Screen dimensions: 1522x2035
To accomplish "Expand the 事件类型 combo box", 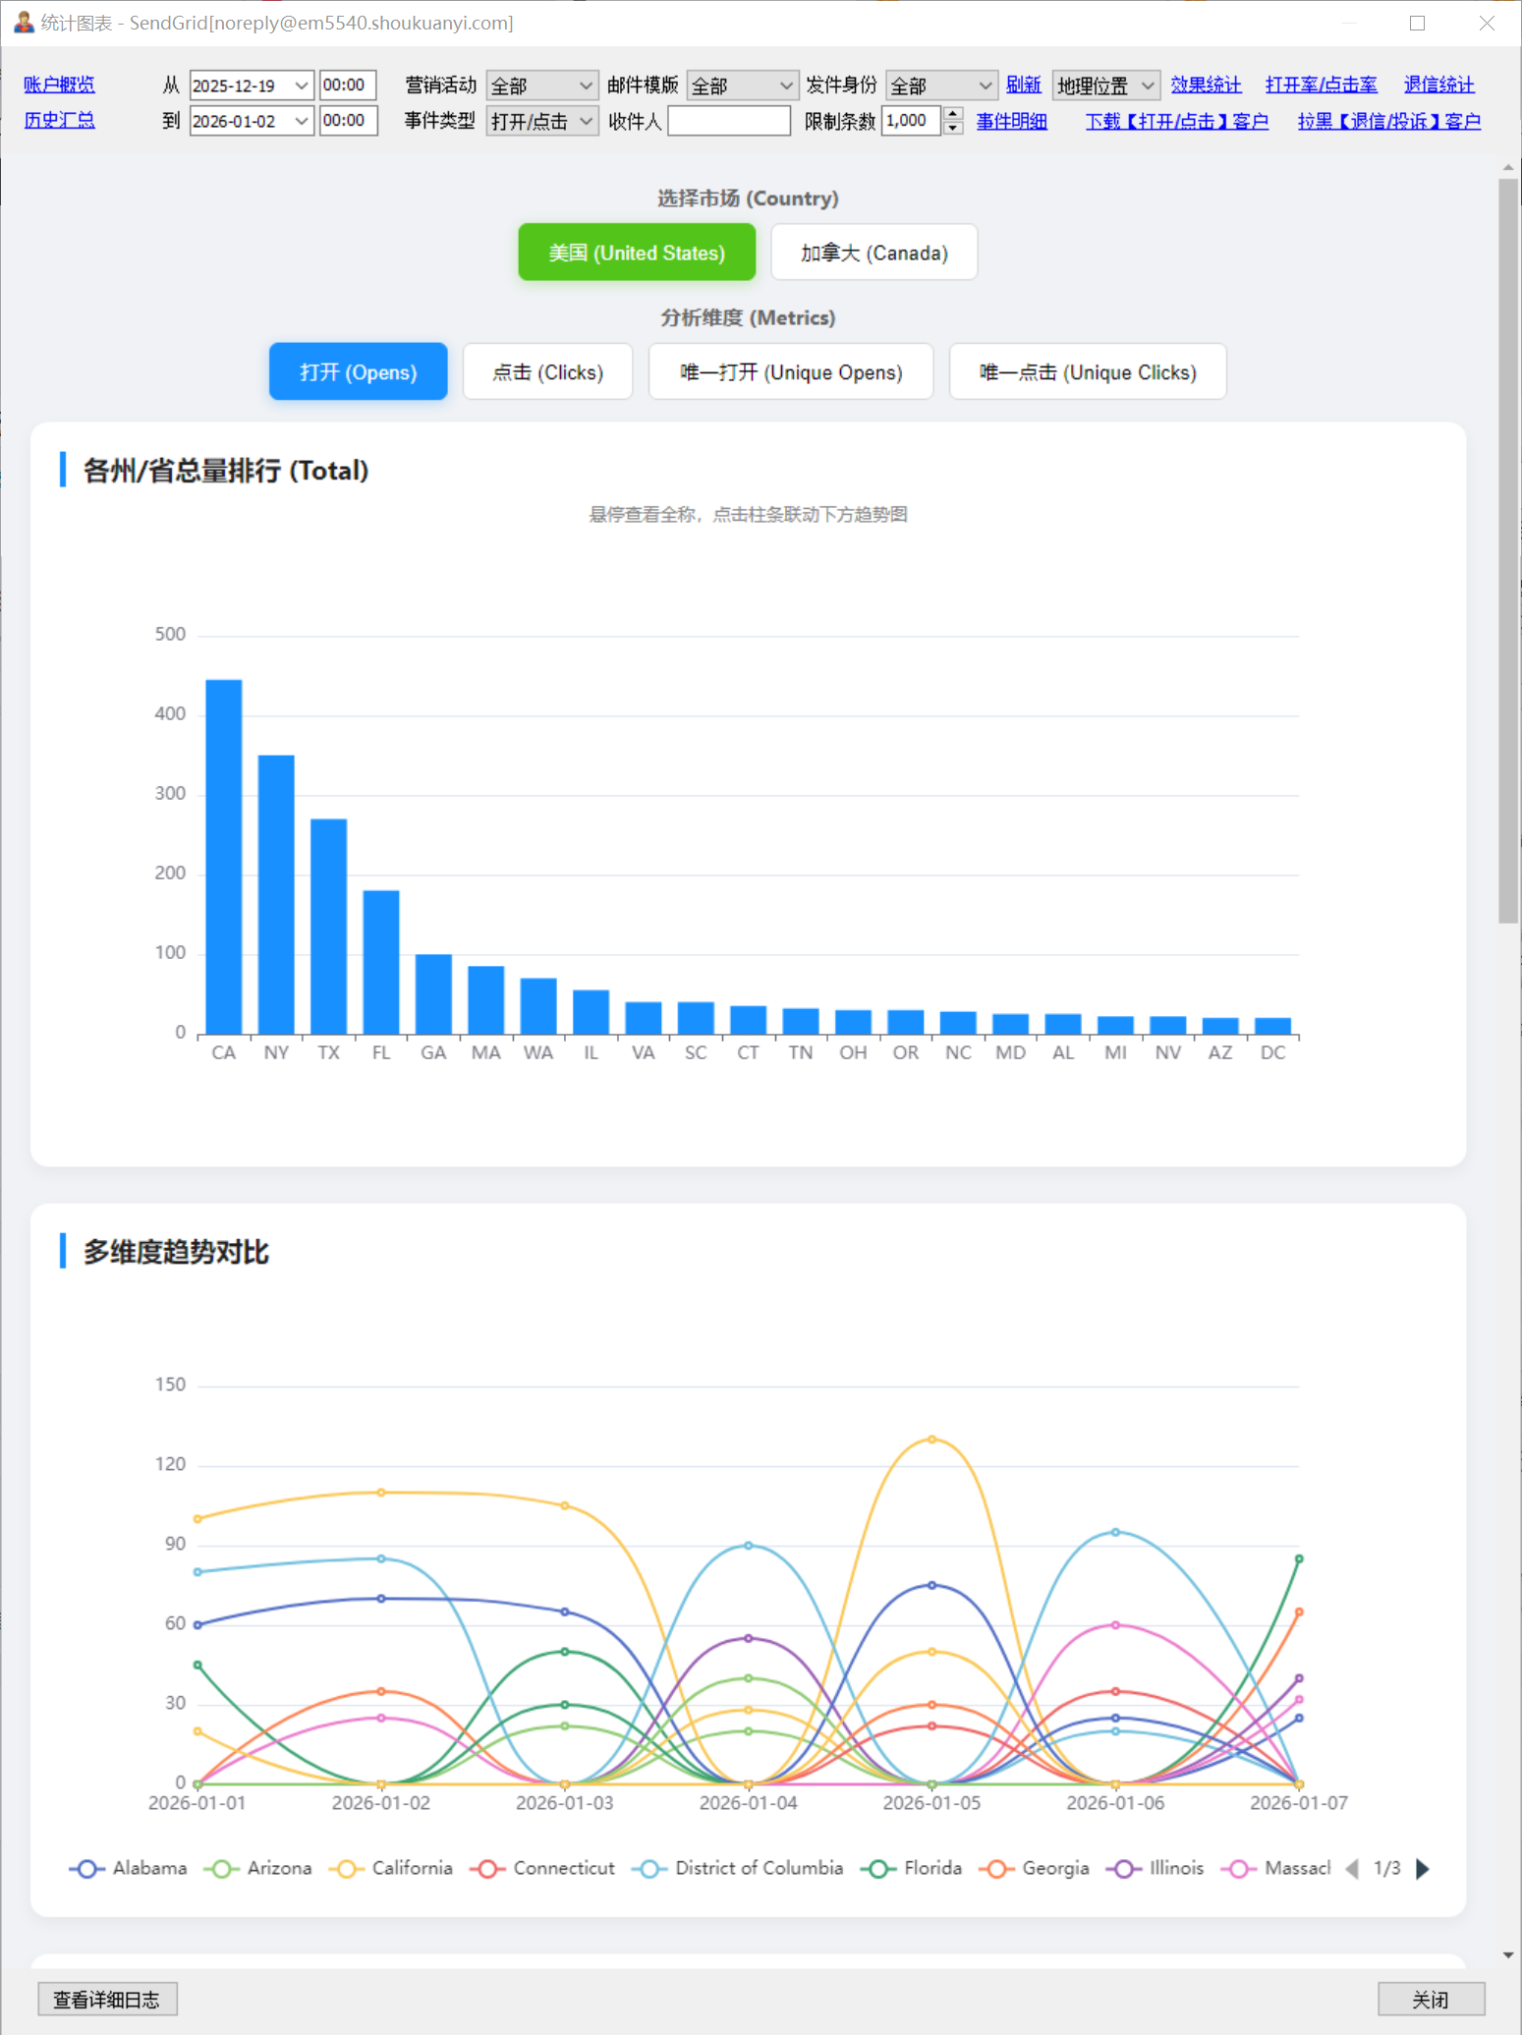I will [541, 121].
